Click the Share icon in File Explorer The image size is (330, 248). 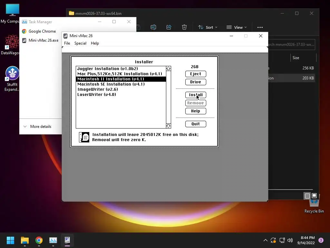(x=169, y=27)
